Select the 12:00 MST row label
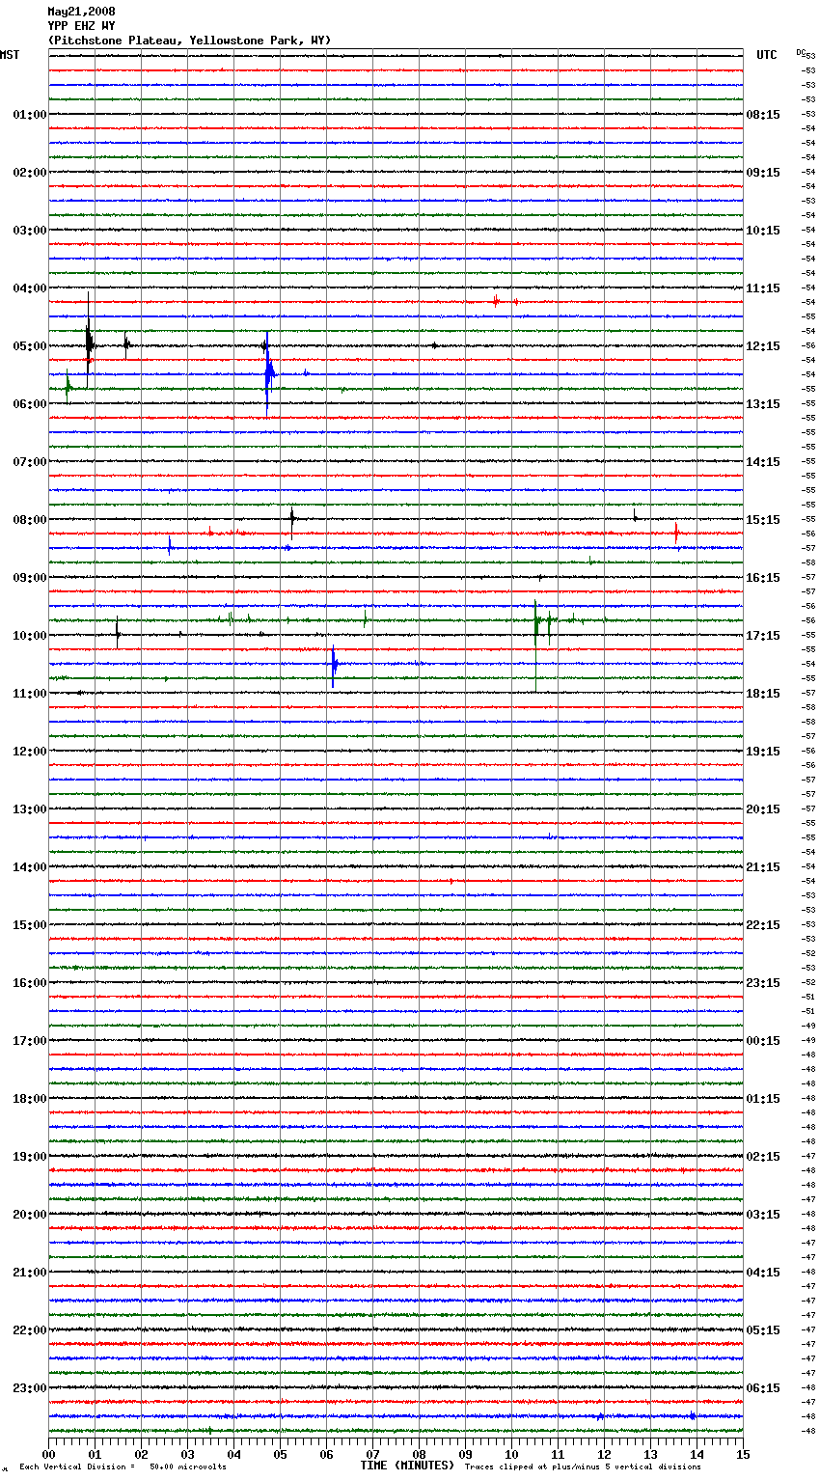The width and height of the screenshot is (820, 1480). (x=29, y=752)
